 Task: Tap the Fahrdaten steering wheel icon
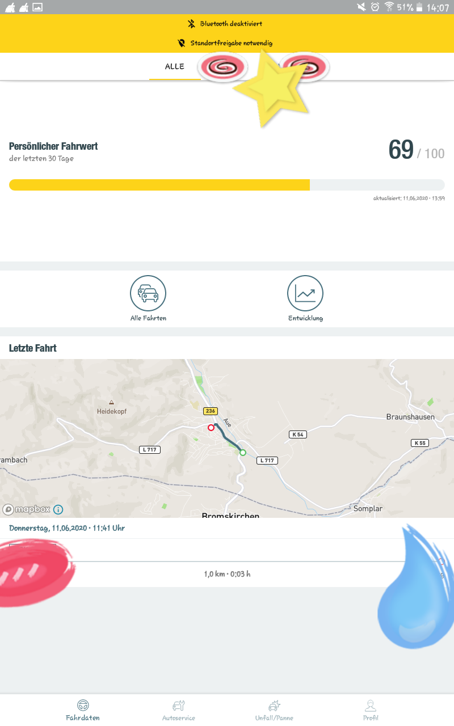point(83,706)
